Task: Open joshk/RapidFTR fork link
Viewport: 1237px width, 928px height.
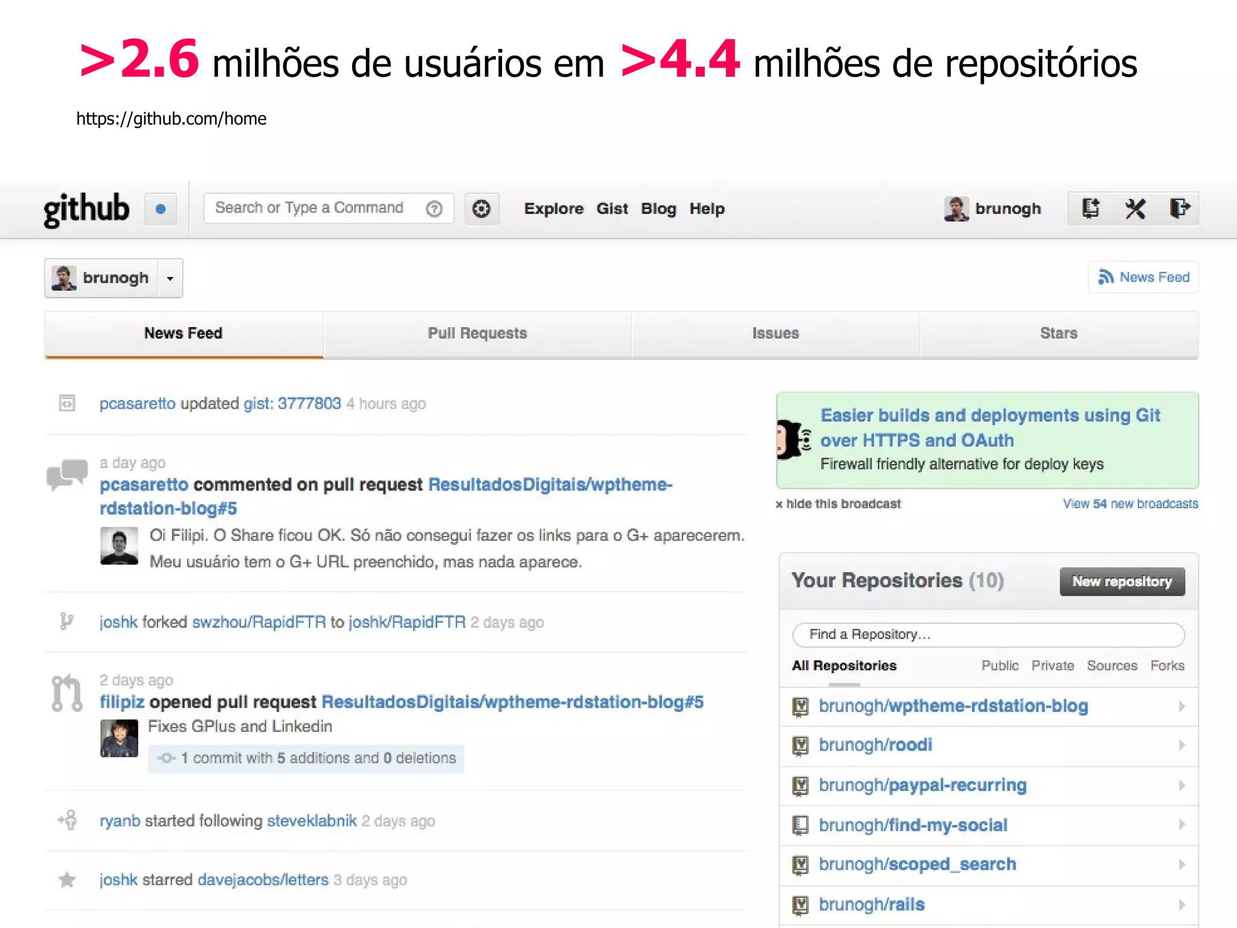Action: [407, 622]
